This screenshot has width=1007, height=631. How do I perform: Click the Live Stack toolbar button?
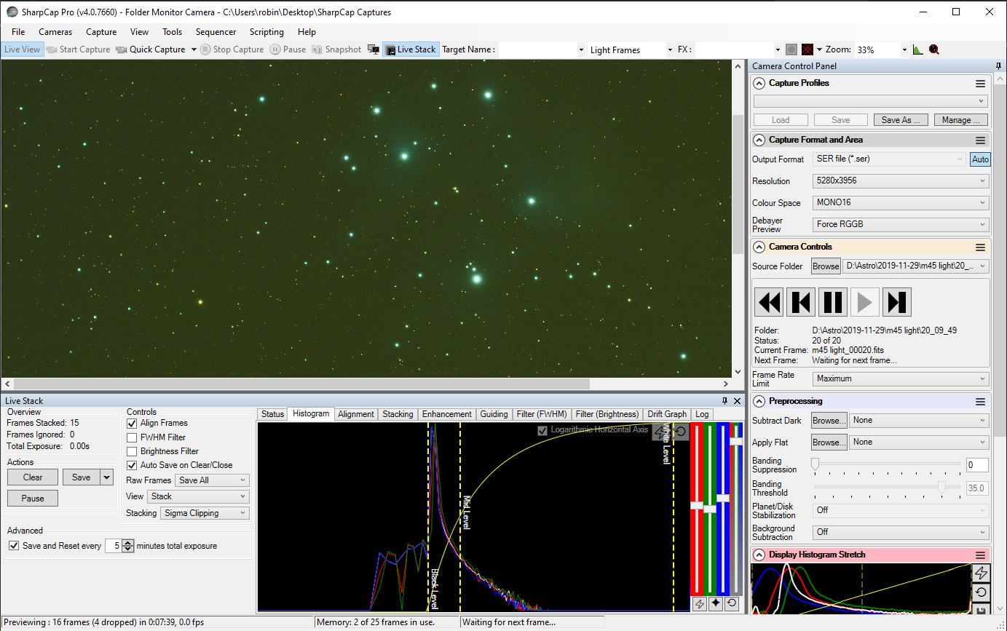[411, 49]
